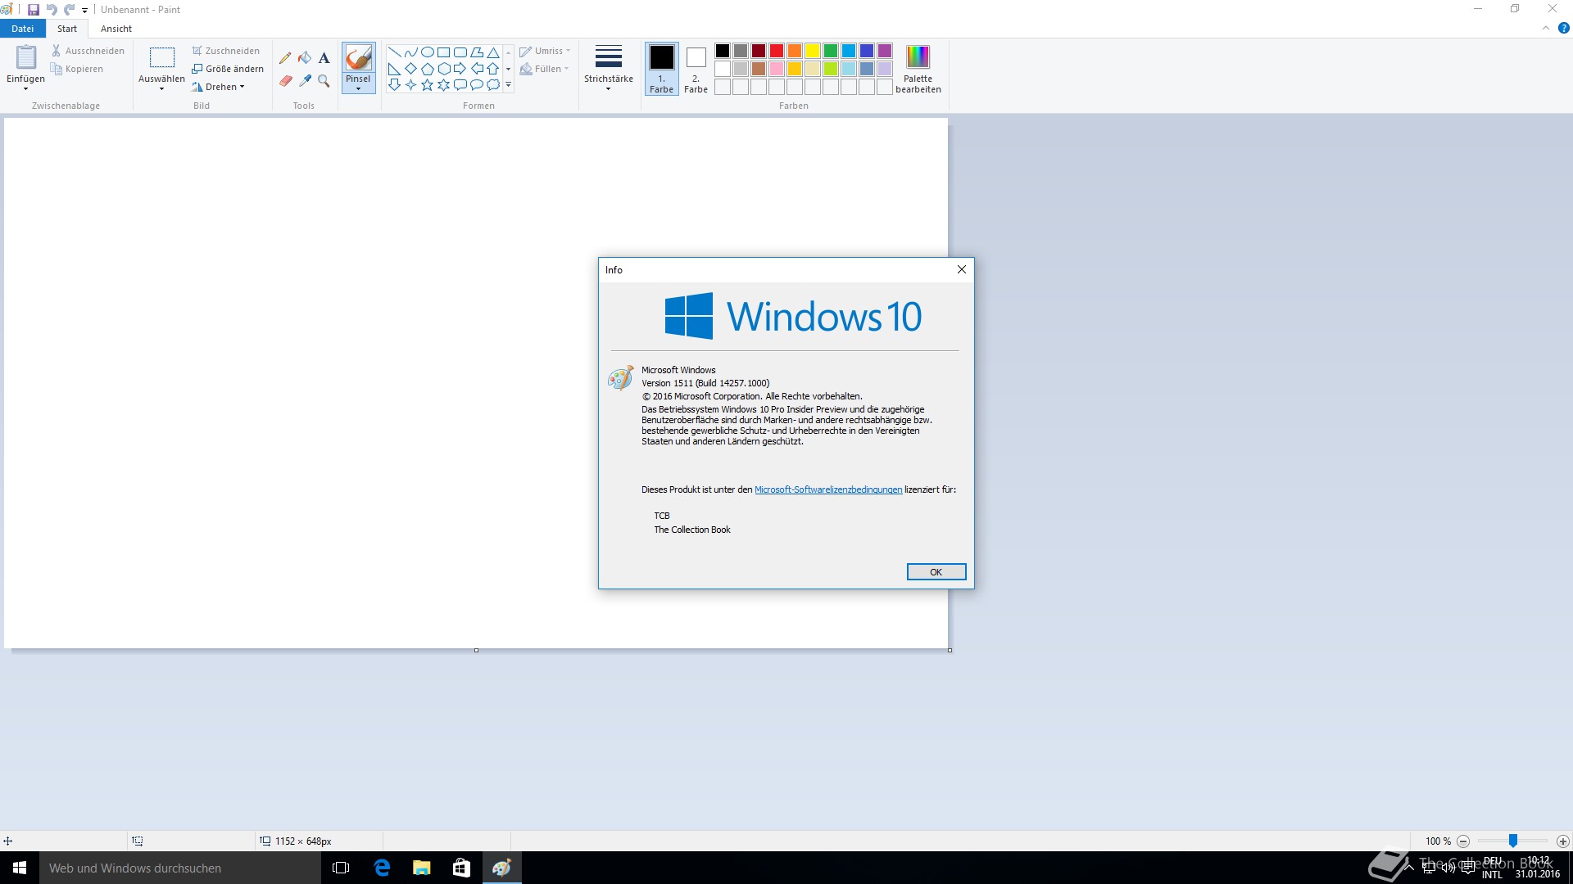
Task: Choose the down arrow shape
Action: [394, 85]
